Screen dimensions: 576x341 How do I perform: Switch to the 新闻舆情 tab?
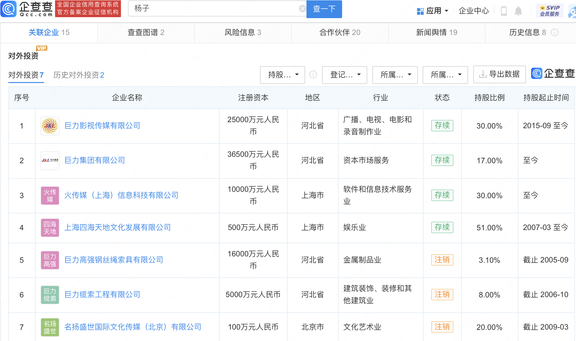[x=437, y=32]
